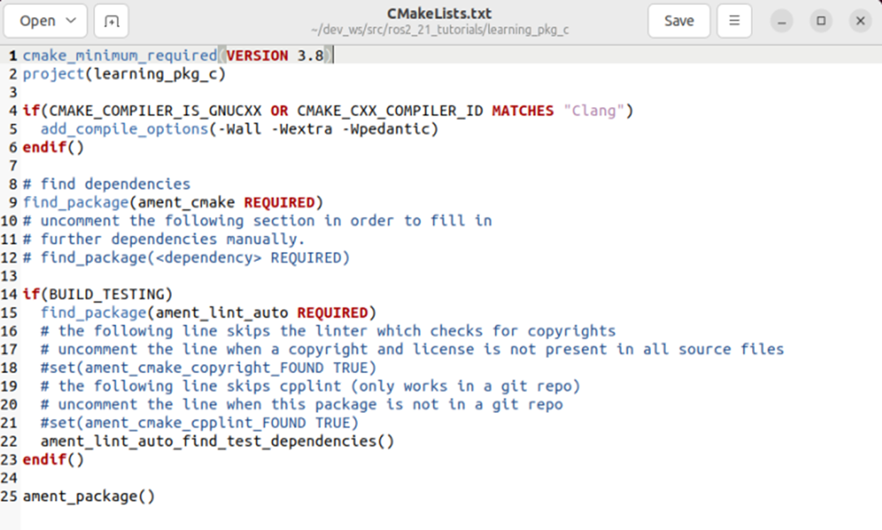Click find_package(ament_cmake REQUIRED) line
Image resolution: width=882 pixels, height=530 pixels.
pos(173,203)
